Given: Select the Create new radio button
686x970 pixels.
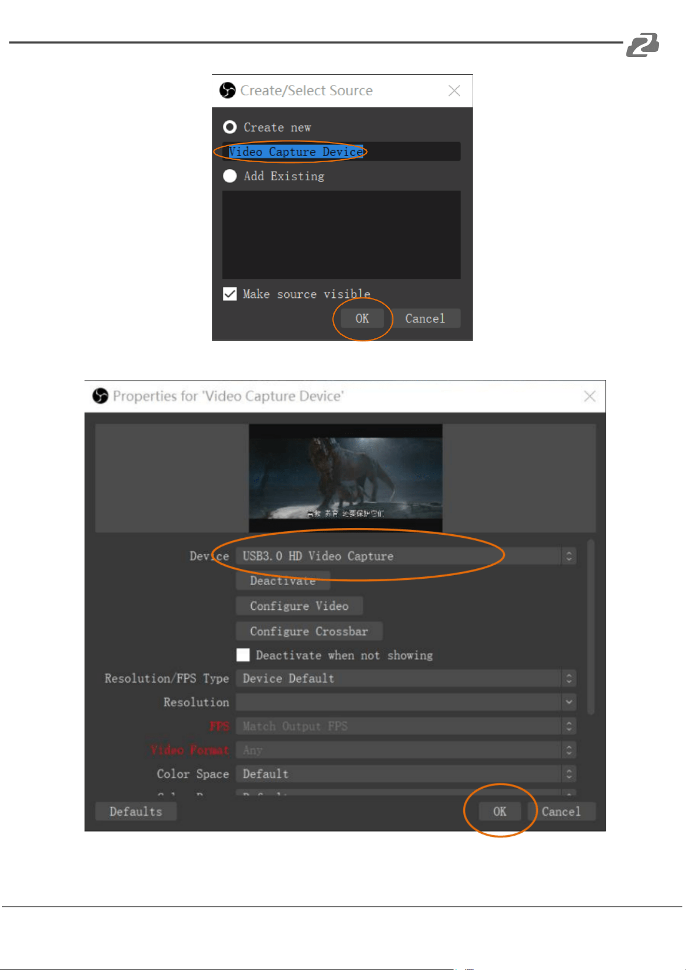Looking at the screenshot, I should 230,127.
